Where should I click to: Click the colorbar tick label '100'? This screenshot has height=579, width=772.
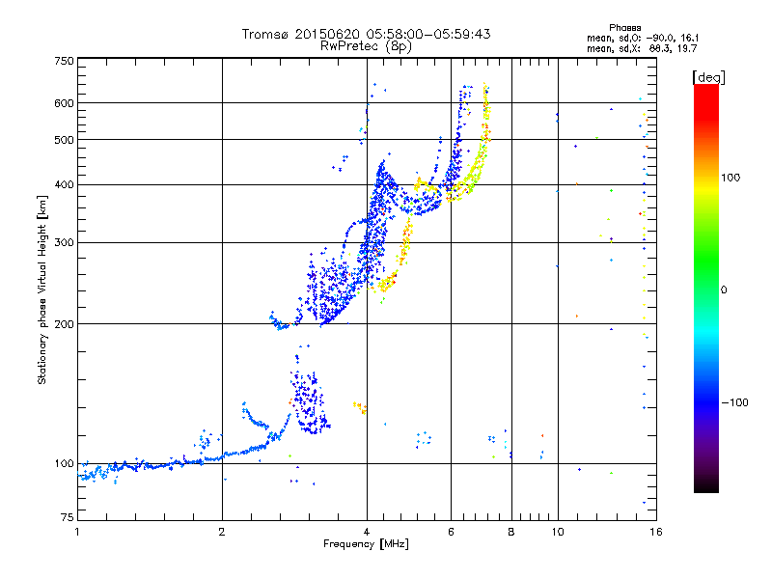(731, 178)
